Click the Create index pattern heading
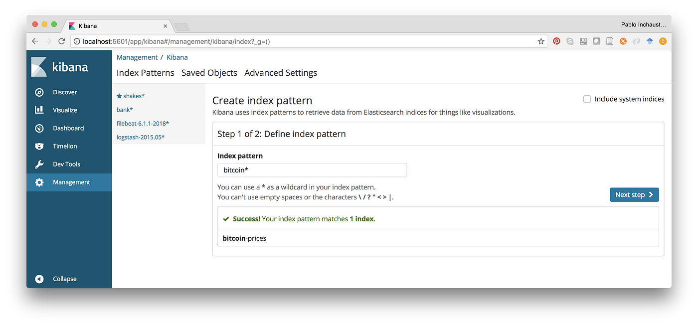This screenshot has height=326, width=698. (x=262, y=101)
